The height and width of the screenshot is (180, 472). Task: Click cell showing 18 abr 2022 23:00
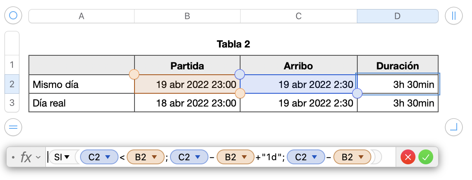pos(187,103)
